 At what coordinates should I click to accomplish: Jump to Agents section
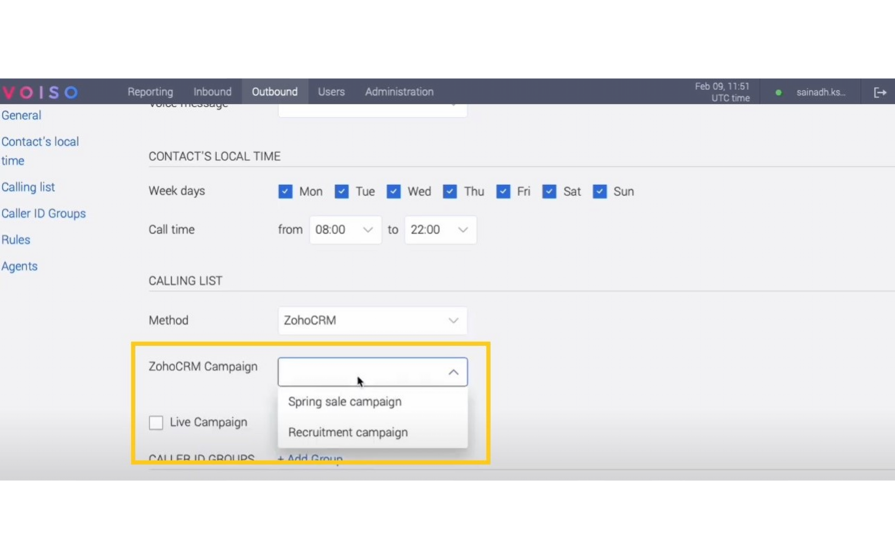19,266
